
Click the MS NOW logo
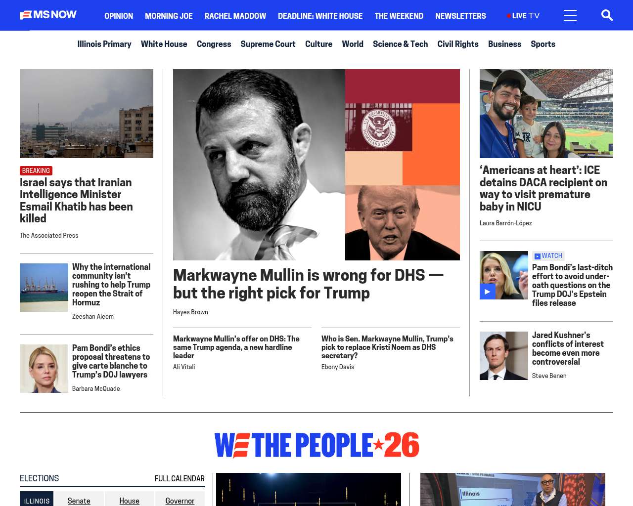(48, 15)
